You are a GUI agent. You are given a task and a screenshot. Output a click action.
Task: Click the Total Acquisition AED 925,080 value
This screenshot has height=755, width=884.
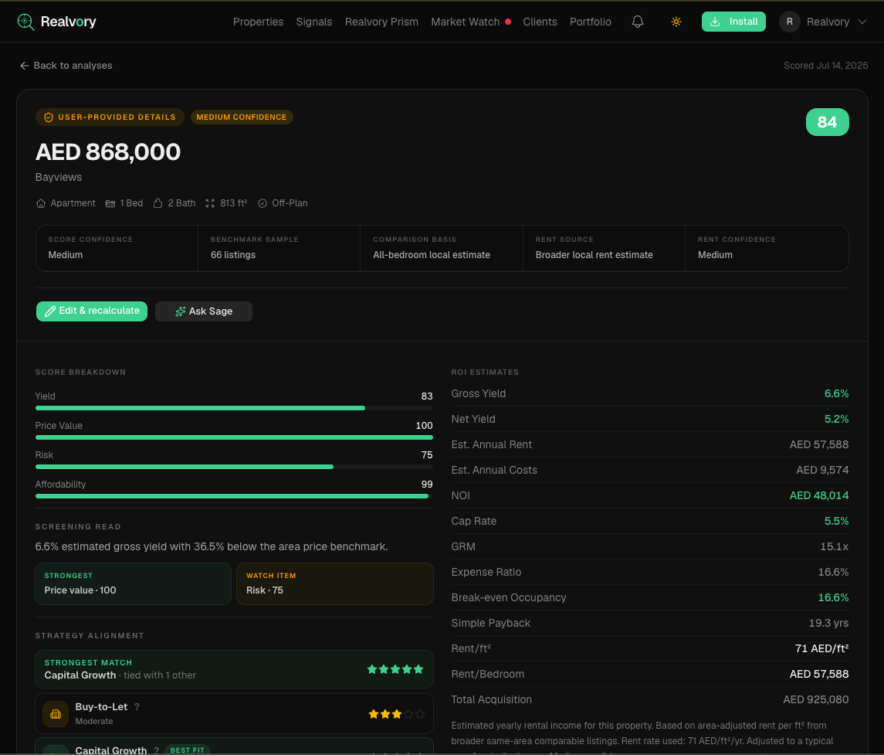pos(816,699)
